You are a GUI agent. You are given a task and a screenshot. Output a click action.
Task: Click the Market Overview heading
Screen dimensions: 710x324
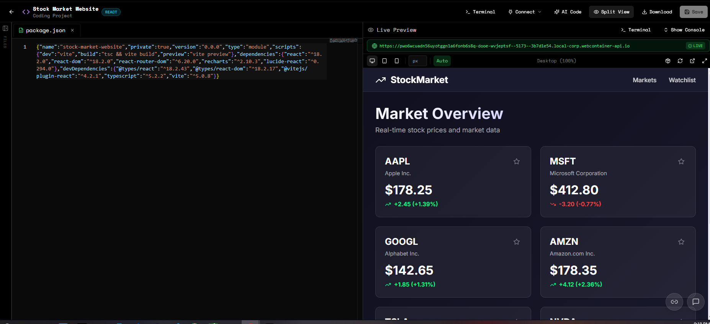point(439,114)
